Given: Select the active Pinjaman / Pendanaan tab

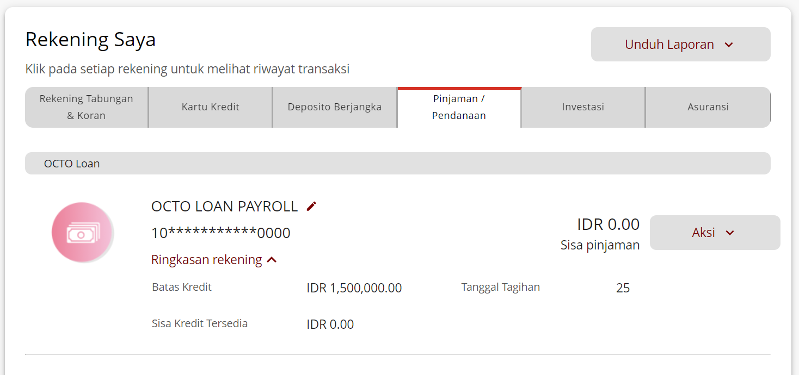Looking at the screenshot, I should tap(459, 107).
